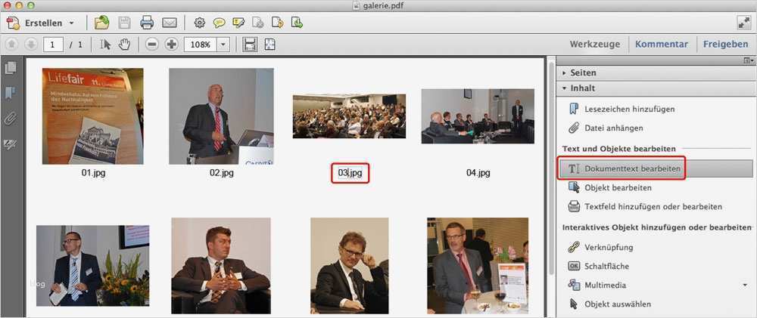Print the document with printer icon

click(x=147, y=22)
